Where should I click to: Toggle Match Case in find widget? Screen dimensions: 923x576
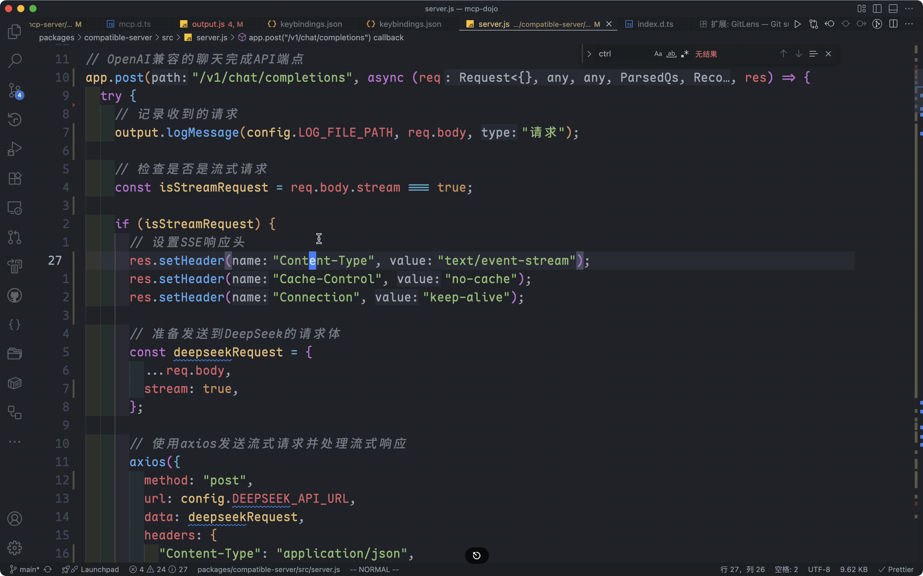pos(658,54)
